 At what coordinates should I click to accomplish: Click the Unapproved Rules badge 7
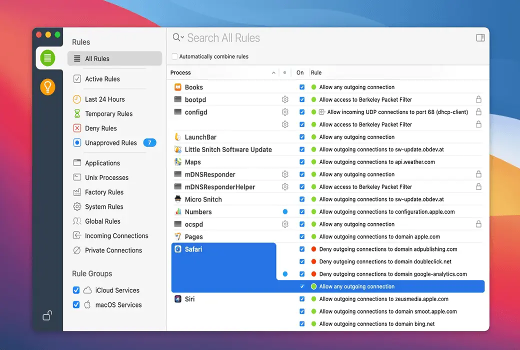point(149,142)
